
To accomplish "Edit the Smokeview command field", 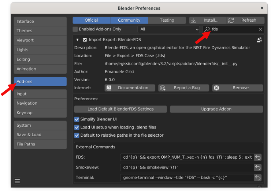I will click(x=187, y=167).
